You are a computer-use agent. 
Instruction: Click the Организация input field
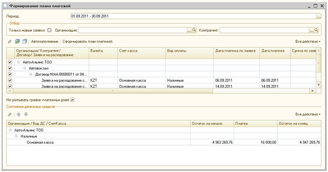[132, 30]
